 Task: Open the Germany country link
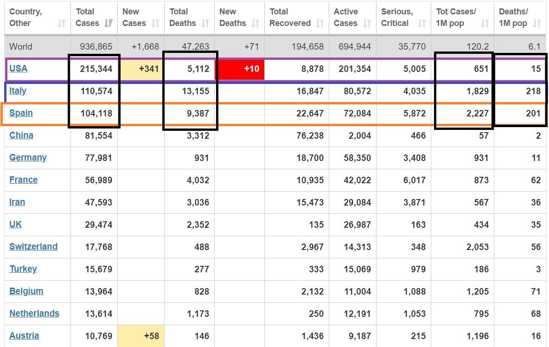28,158
